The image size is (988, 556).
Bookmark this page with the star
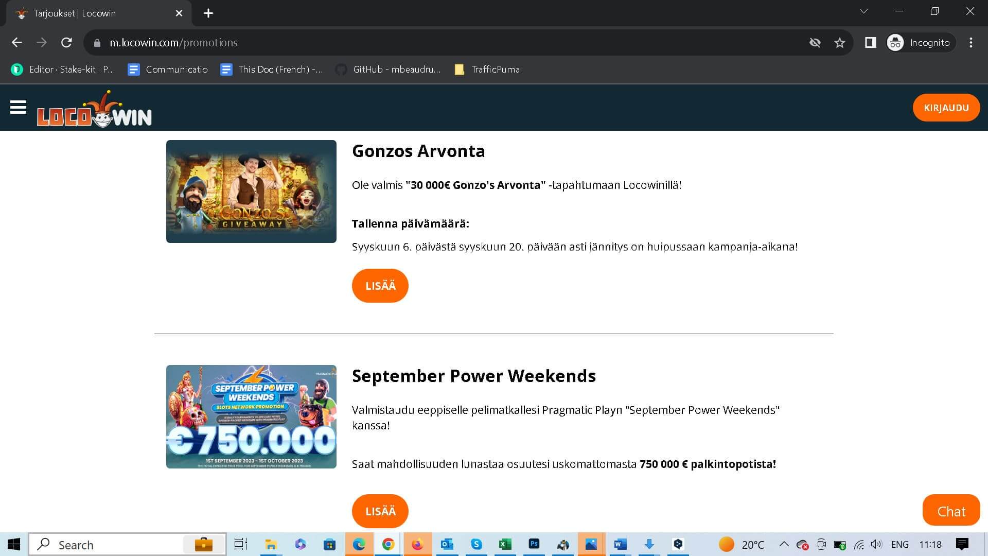pyautogui.click(x=840, y=43)
